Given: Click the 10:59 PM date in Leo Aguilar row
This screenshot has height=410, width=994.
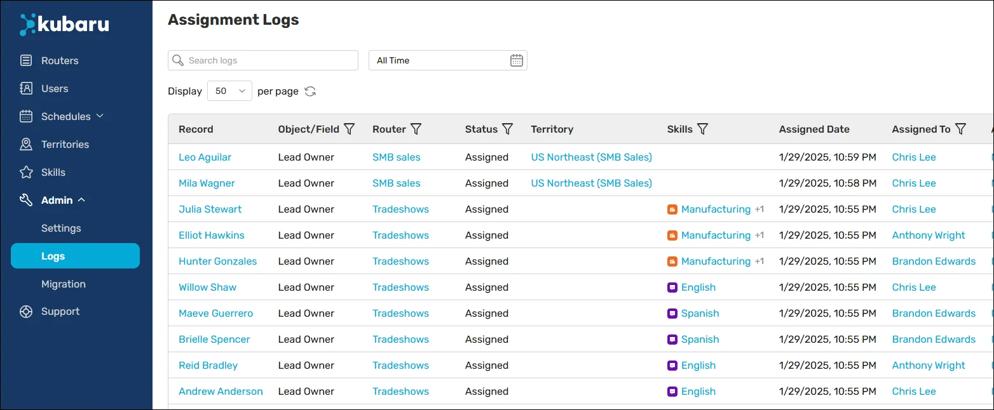Looking at the screenshot, I should point(827,157).
